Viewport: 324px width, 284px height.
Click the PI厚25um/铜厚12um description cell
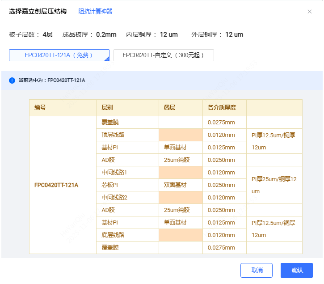(x=274, y=185)
